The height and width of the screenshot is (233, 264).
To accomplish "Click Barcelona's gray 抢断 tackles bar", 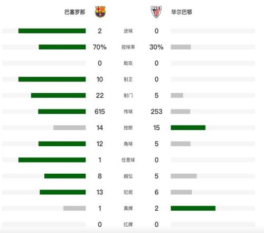I will [70, 128].
